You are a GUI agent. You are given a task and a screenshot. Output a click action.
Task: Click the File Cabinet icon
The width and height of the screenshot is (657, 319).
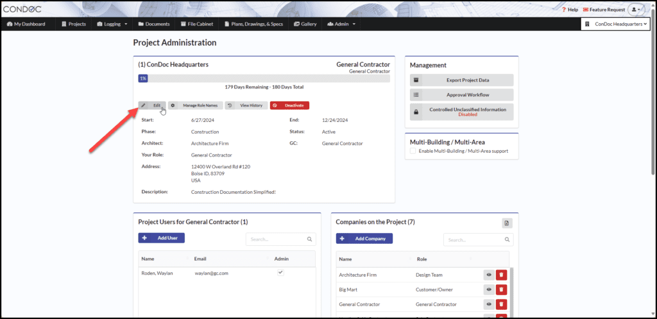click(183, 24)
